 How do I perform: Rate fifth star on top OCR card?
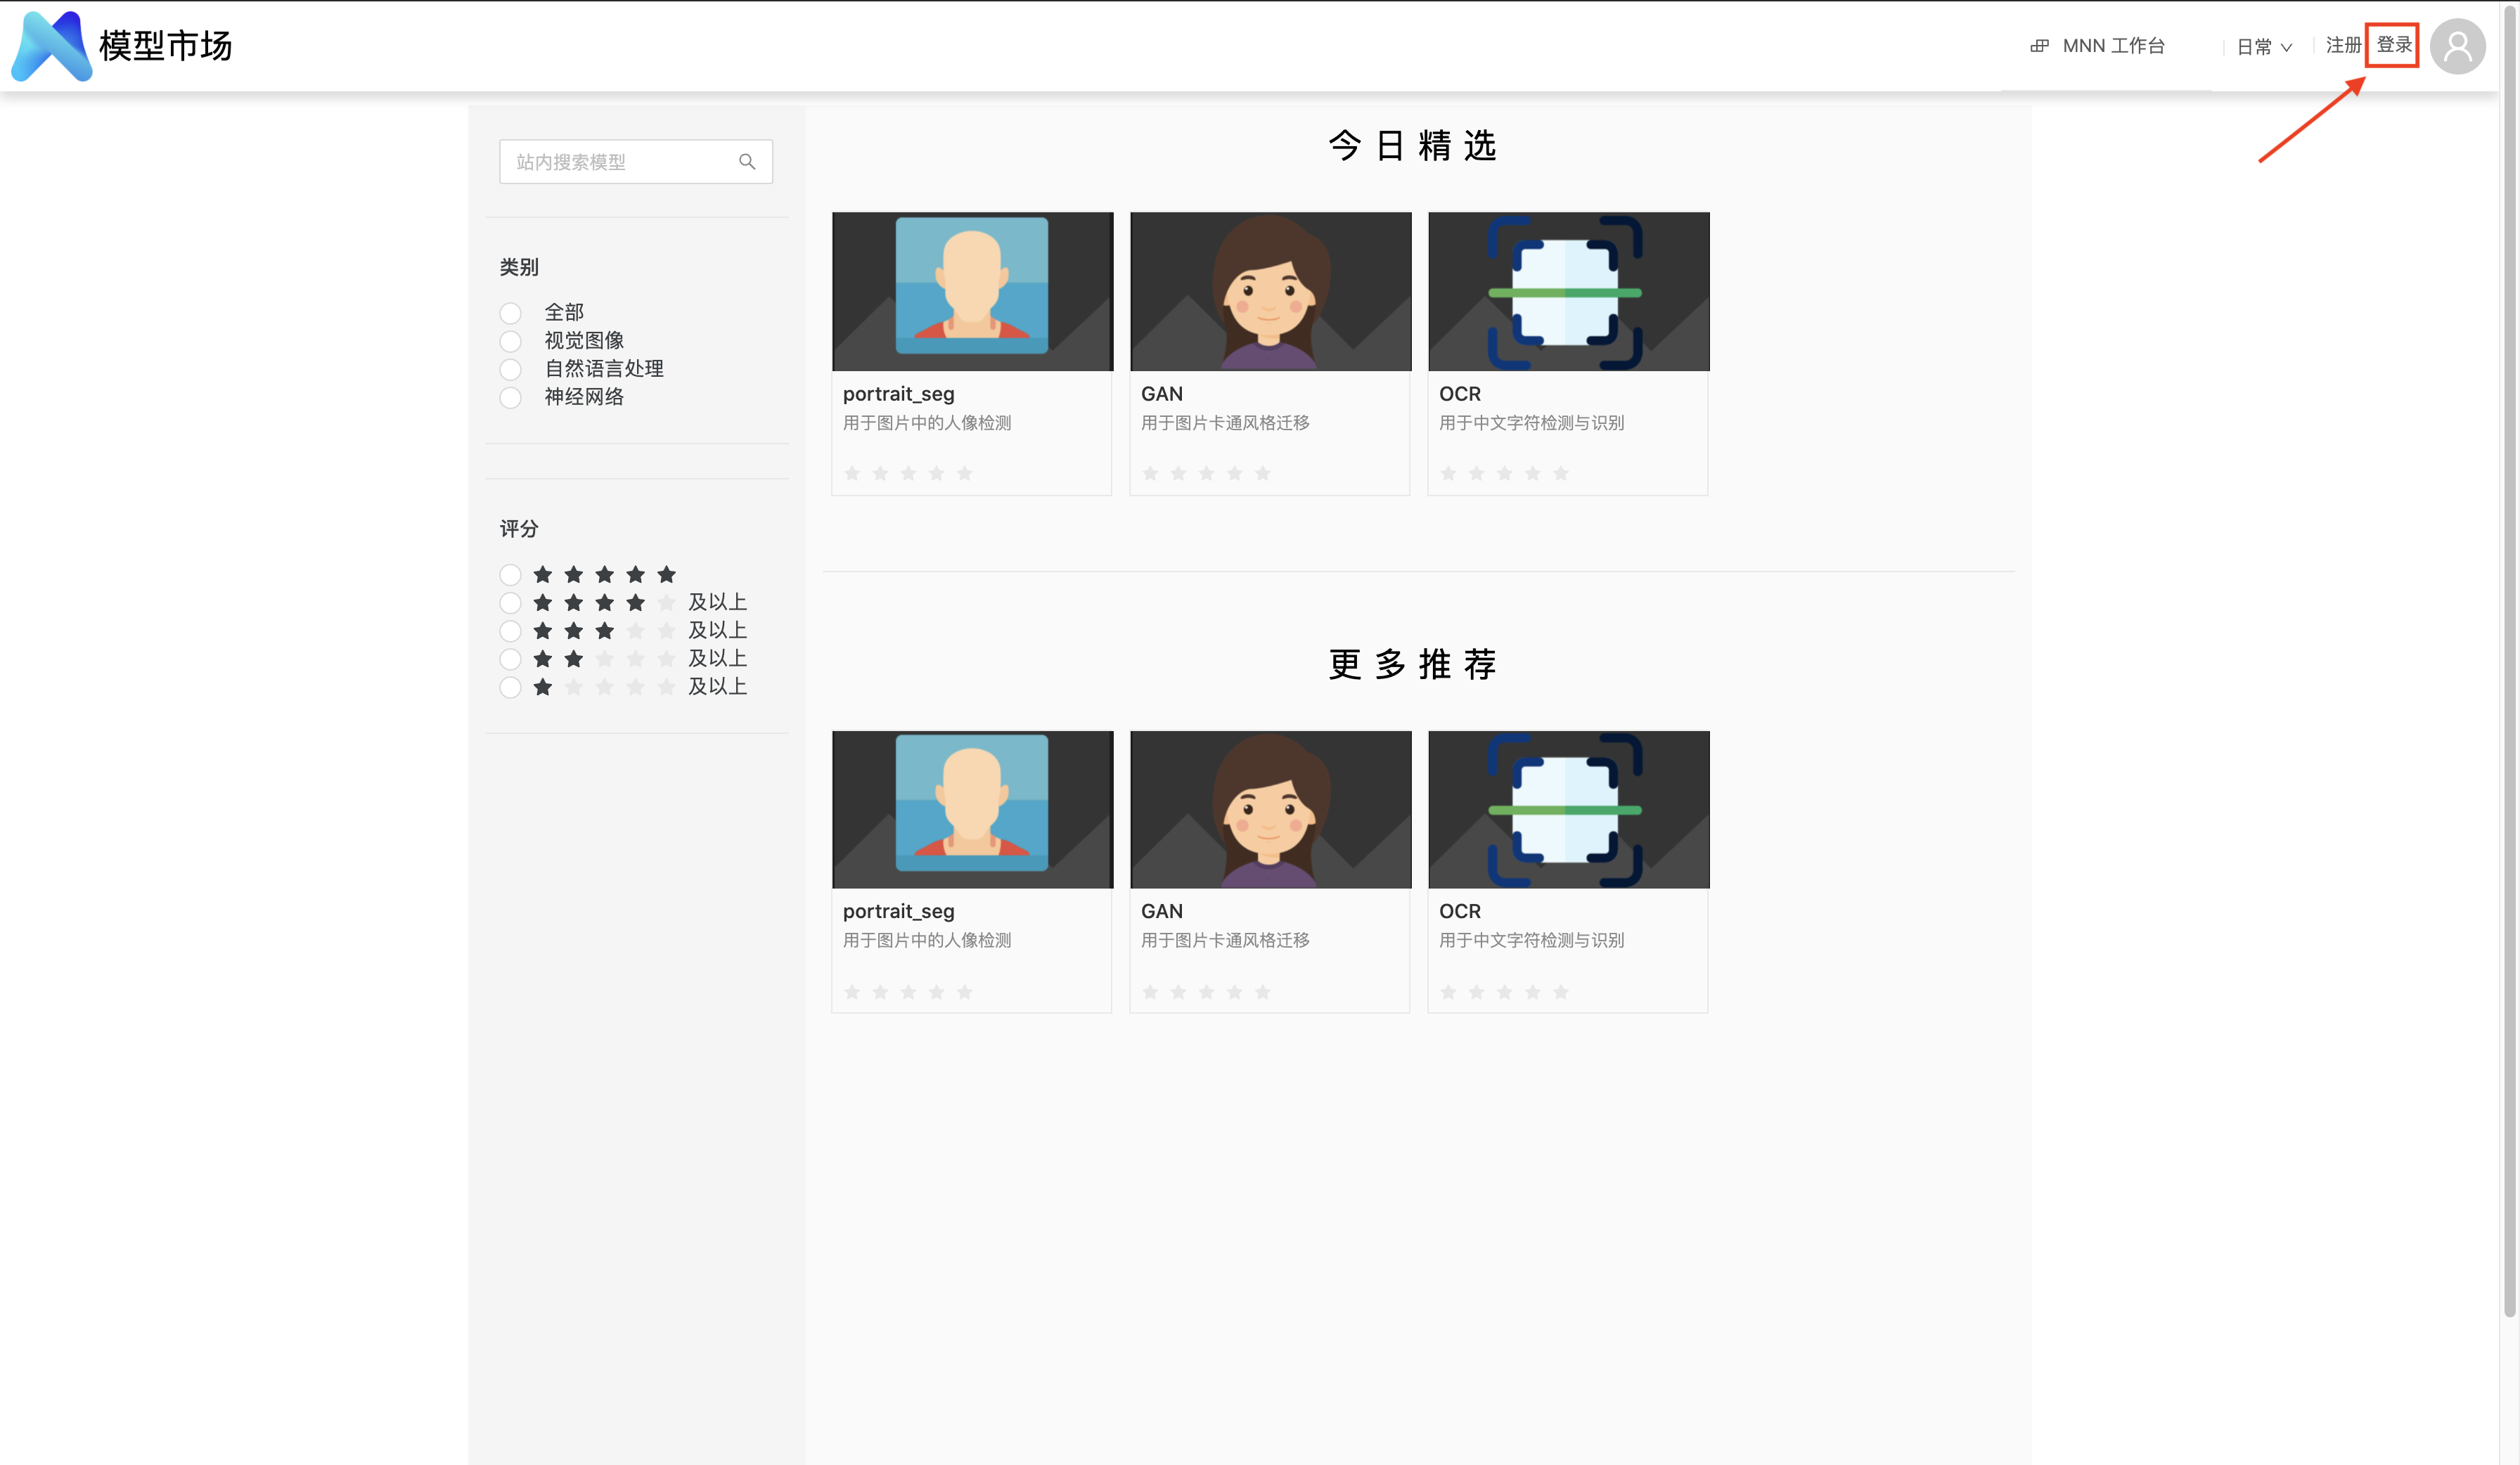[1561, 473]
